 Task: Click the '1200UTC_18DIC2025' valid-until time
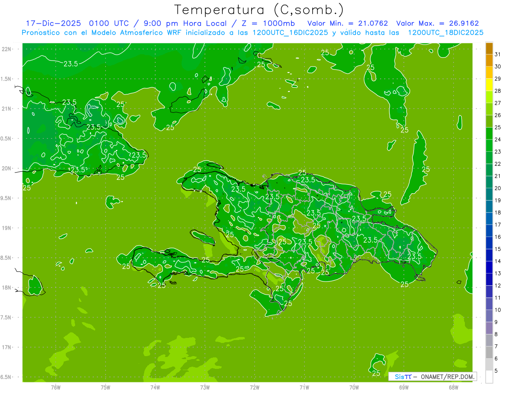click(446, 33)
